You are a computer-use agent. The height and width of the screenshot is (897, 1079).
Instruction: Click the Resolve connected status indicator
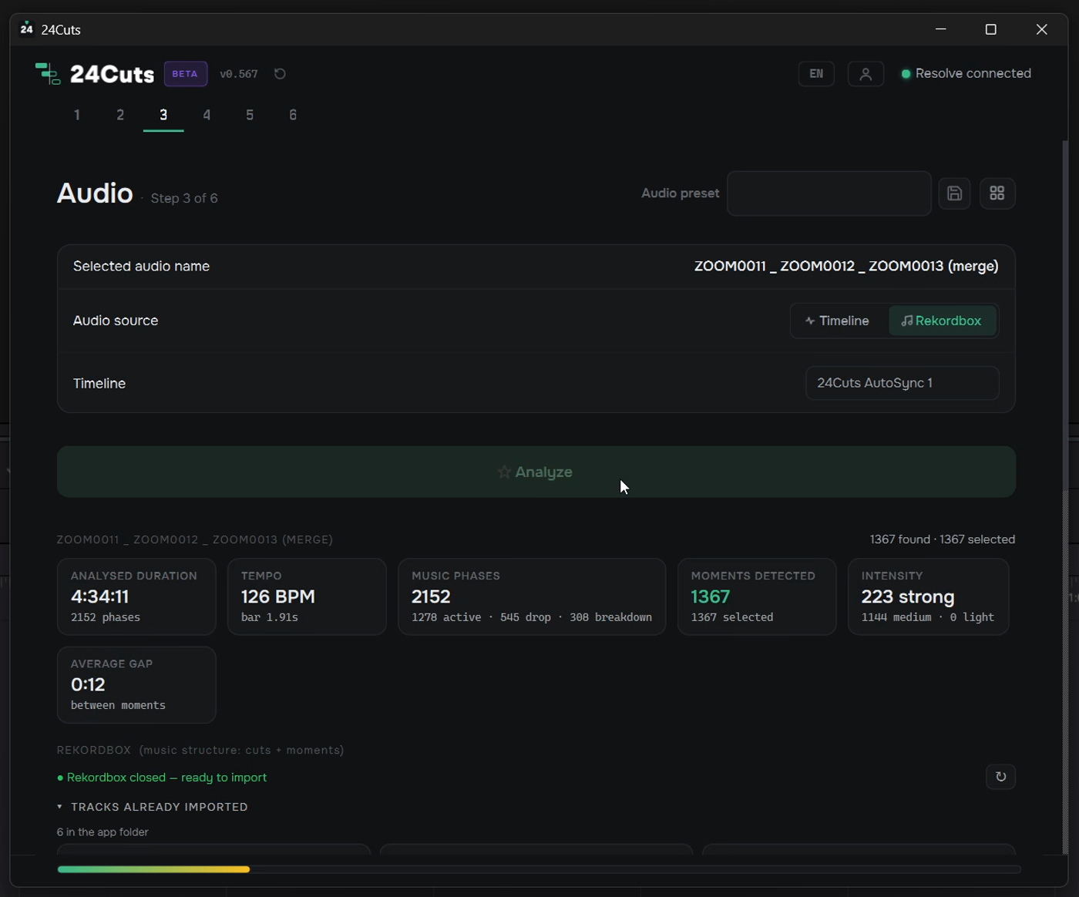966,74
